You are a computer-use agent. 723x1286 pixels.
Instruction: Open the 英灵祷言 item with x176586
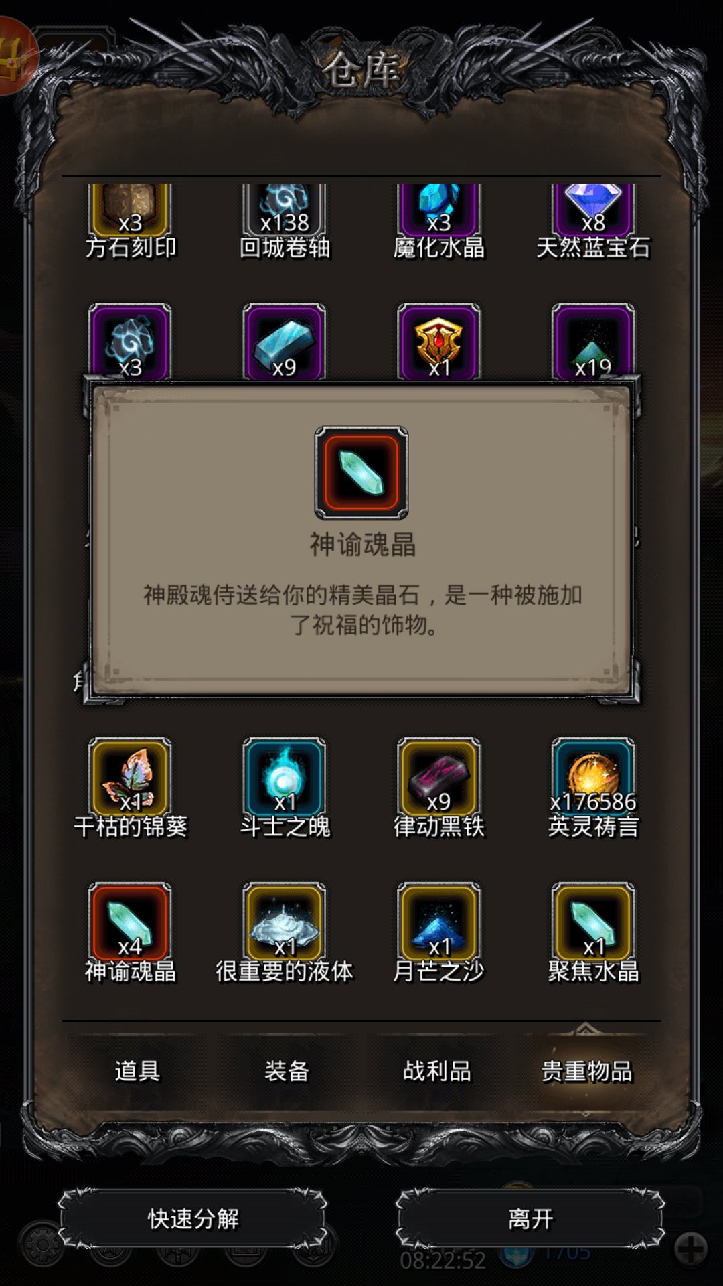point(593,777)
